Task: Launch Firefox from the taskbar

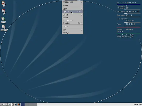Action: [19, 104]
